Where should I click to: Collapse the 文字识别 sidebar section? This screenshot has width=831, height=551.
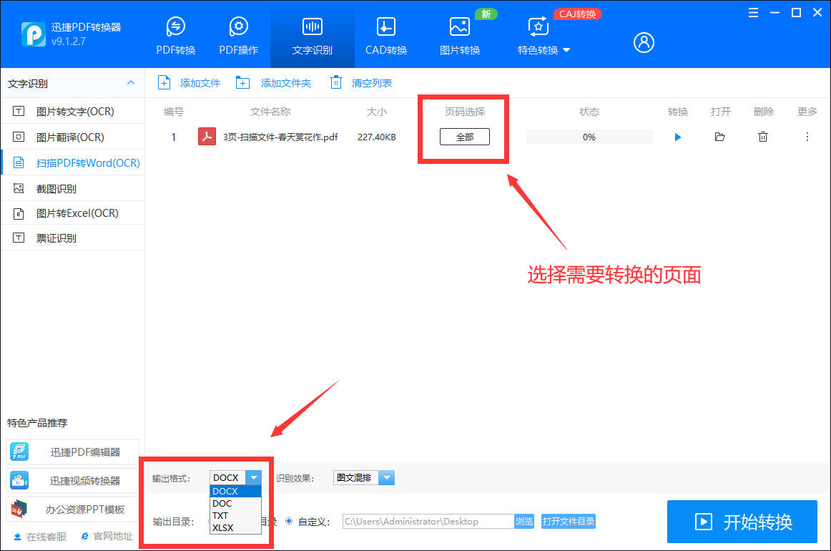[x=130, y=83]
